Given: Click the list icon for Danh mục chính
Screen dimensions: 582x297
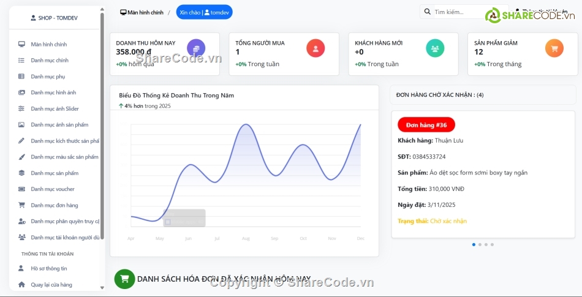Looking at the screenshot, I should click(21, 60).
